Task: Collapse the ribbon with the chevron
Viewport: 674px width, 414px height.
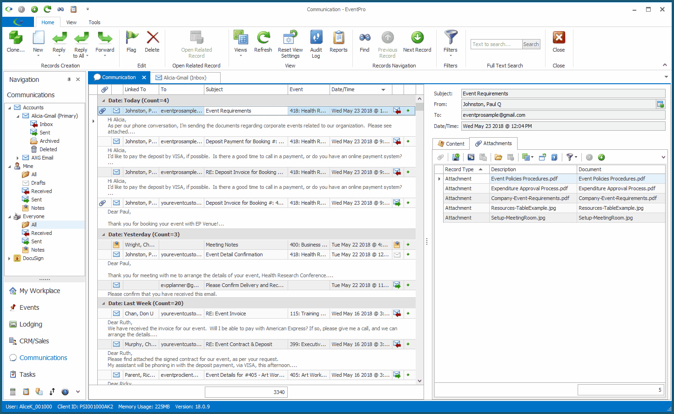Action: (665, 65)
